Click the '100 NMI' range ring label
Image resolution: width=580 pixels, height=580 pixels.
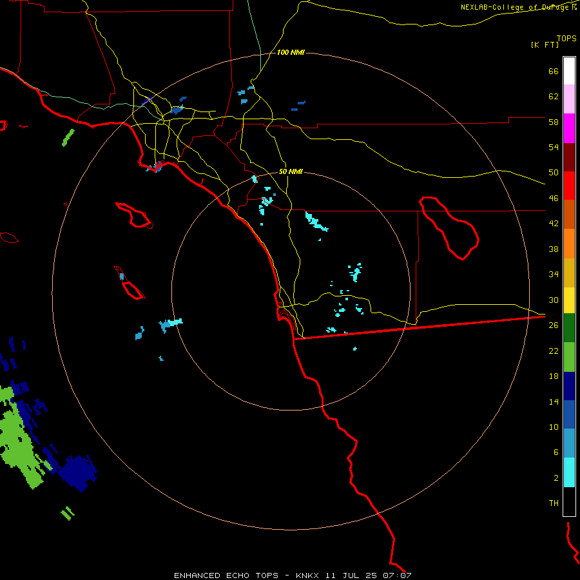click(291, 53)
